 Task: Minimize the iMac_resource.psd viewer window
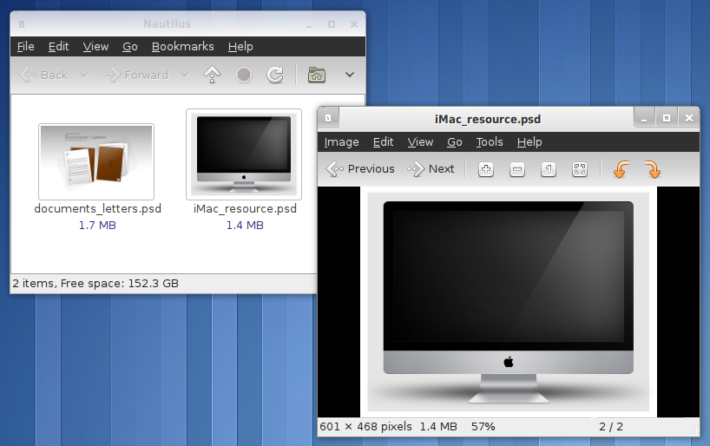[x=644, y=118]
